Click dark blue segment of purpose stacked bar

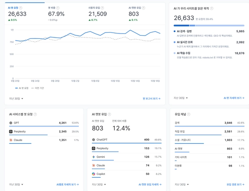(x=181, y=25)
